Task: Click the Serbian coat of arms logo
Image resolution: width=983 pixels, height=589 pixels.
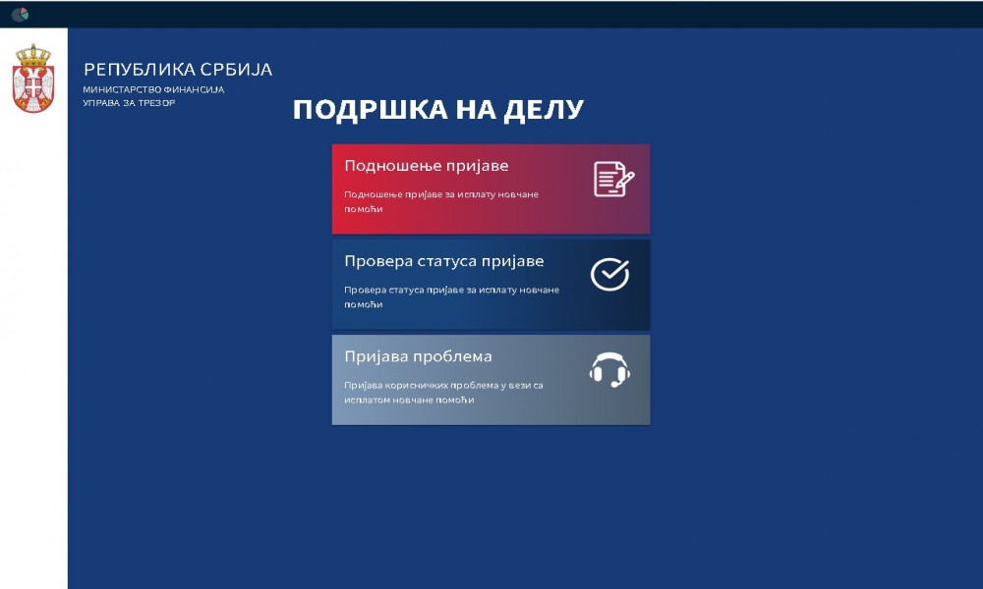Action: click(x=33, y=79)
